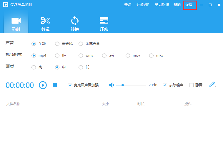Close the QVE window
Screen dimensions: 223x142
coord(219,5)
